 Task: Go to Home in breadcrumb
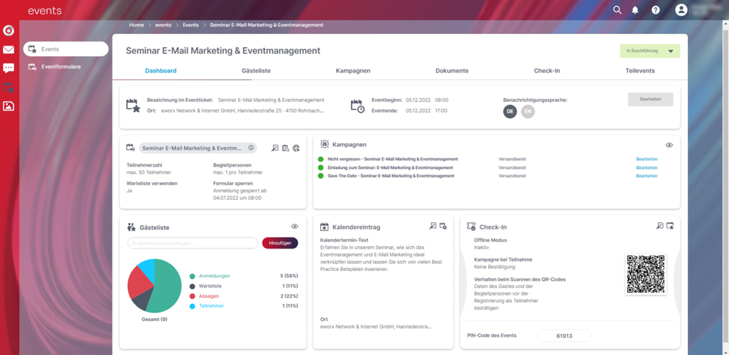pyautogui.click(x=137, y=25)
